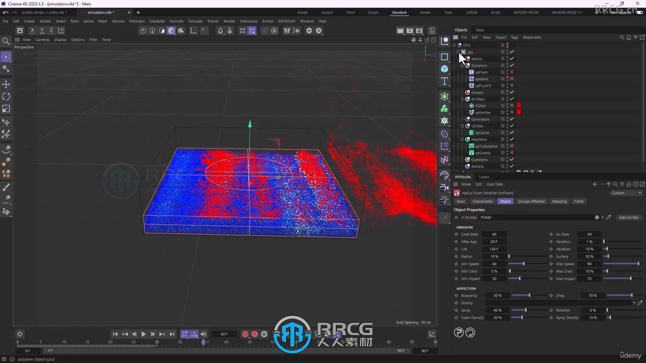Toggle timeline sound speaker icon
Screen dimensions: 646x363
pos(203,334)
